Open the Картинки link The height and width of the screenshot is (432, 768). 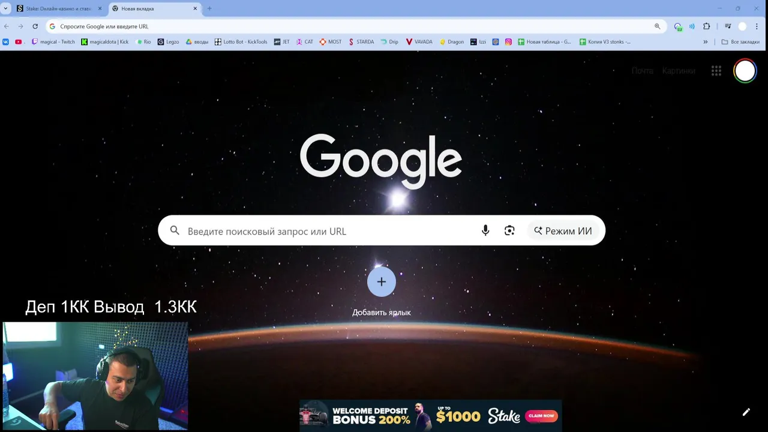[x=679, y=71]
